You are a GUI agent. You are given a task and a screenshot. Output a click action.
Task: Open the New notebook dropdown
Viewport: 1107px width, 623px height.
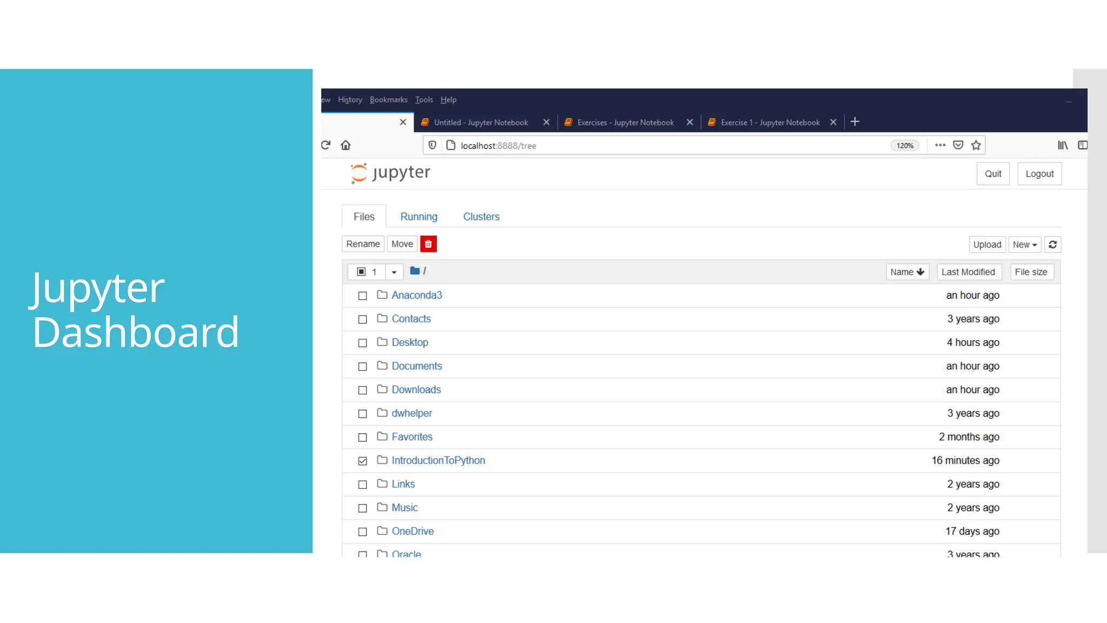1025,244
